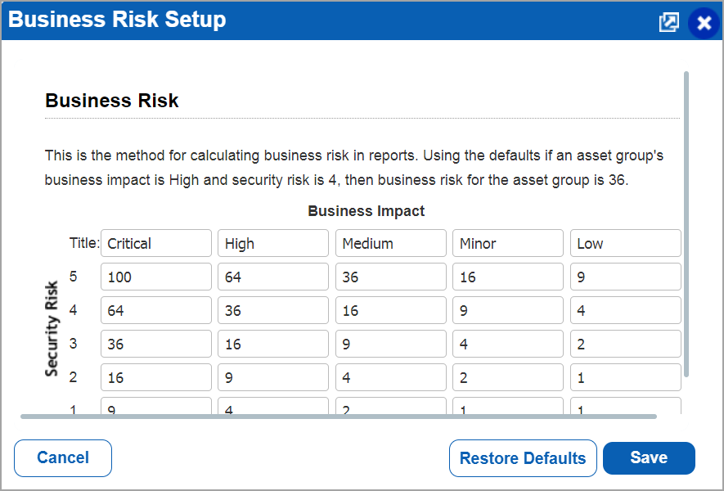Image resolution: width=724 pixels, height=491 pixels.
Task: Click the Minor value for Security Risk 2
Action: pos(507,376)
